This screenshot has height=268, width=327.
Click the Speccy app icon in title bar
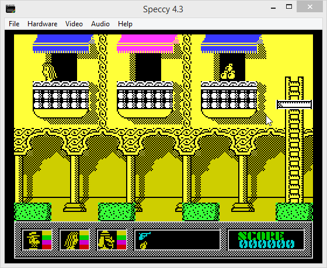pyautogui.click(x=11, y=9)
